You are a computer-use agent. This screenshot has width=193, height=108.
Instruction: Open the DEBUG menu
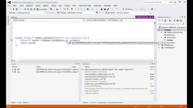point(46,6)
